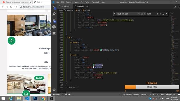
Task: Close the first browser tab with YouTube icon
Action: tap(31, 2)
